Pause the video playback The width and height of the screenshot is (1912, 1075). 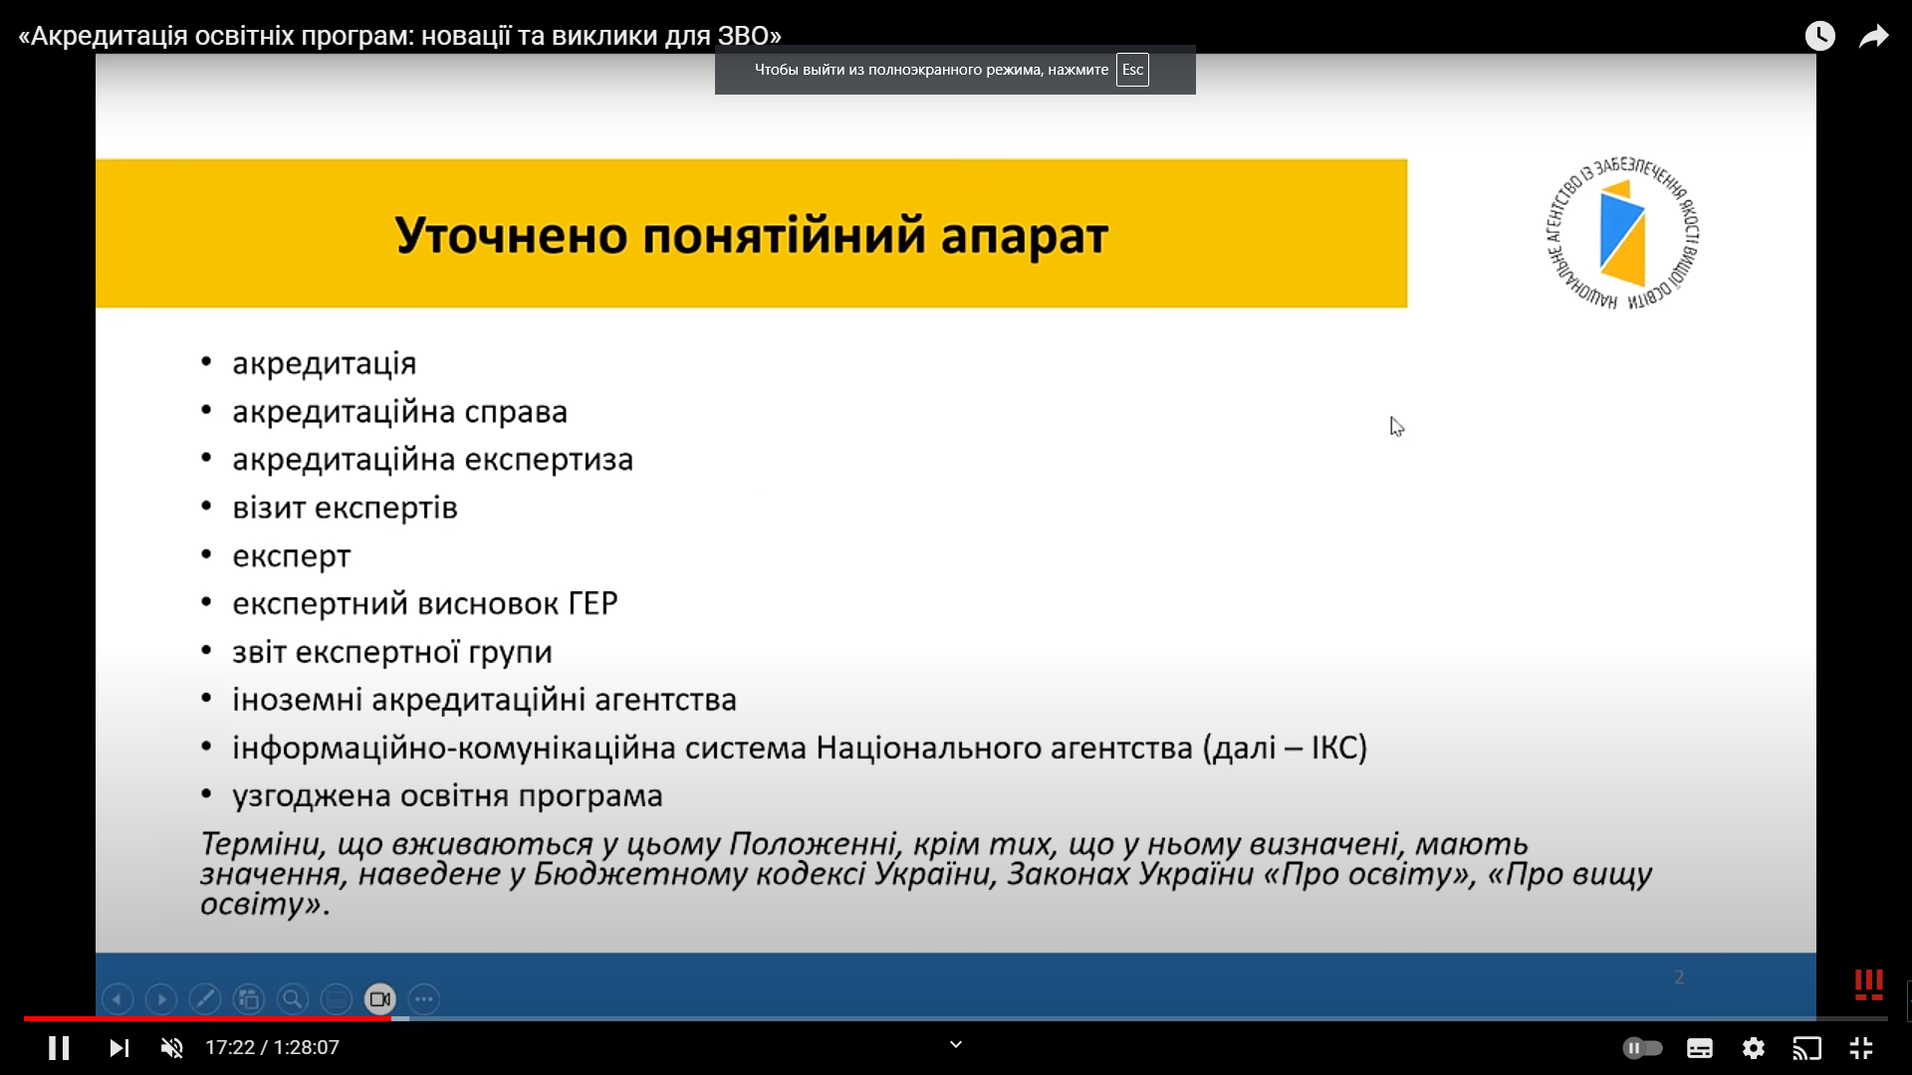[59, 1048]
